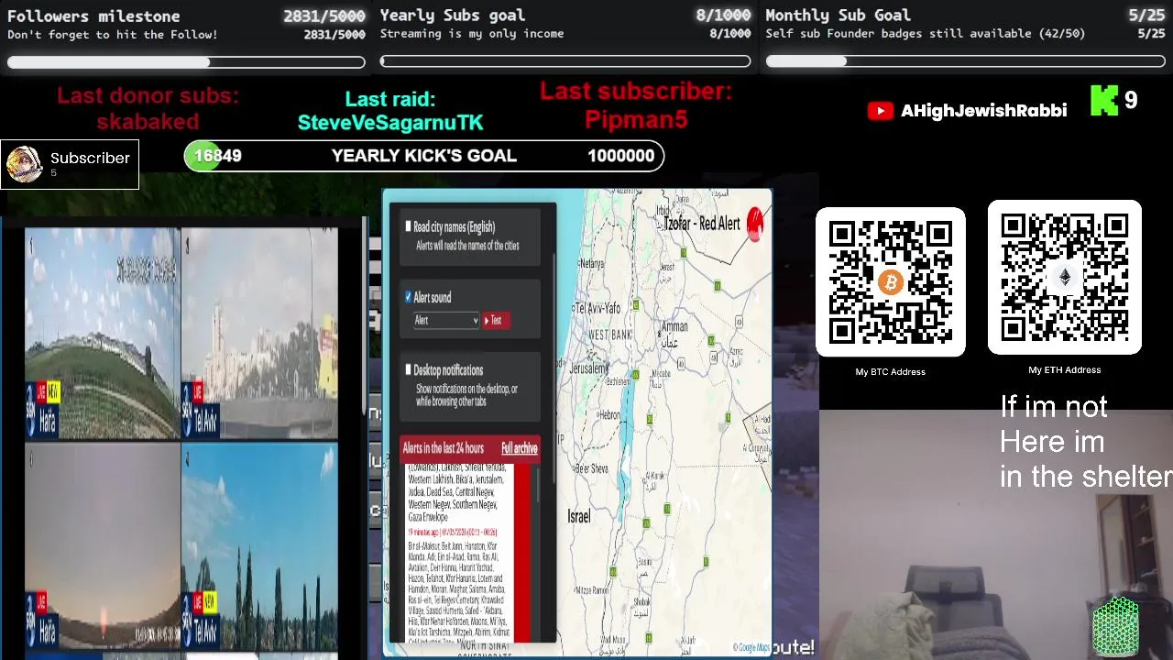Click the SGN Tel Aviv badge on top-right feed

click(x=200, y=409)
